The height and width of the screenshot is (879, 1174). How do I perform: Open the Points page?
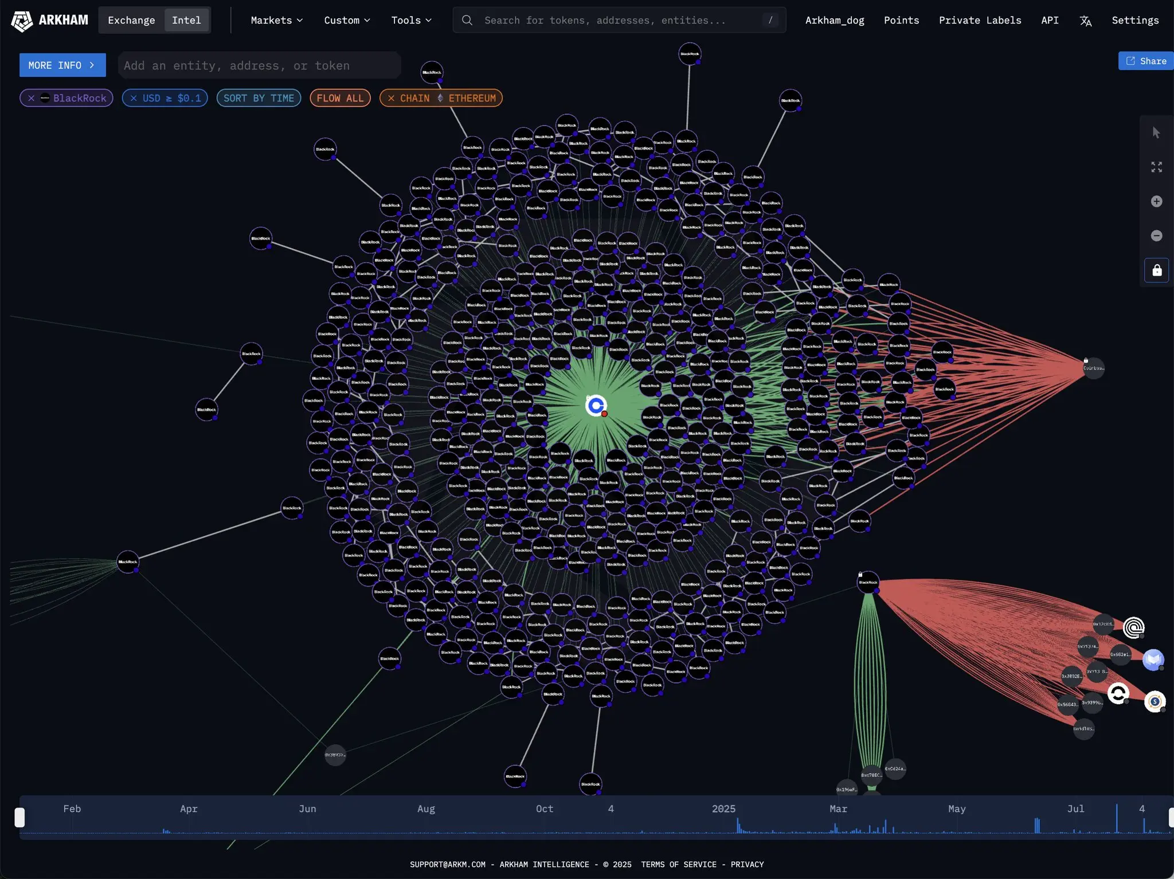point(901,20)
